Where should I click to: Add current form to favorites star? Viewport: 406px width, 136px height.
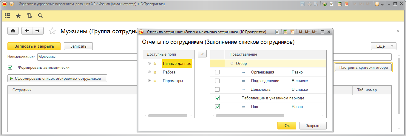(52, 31)
